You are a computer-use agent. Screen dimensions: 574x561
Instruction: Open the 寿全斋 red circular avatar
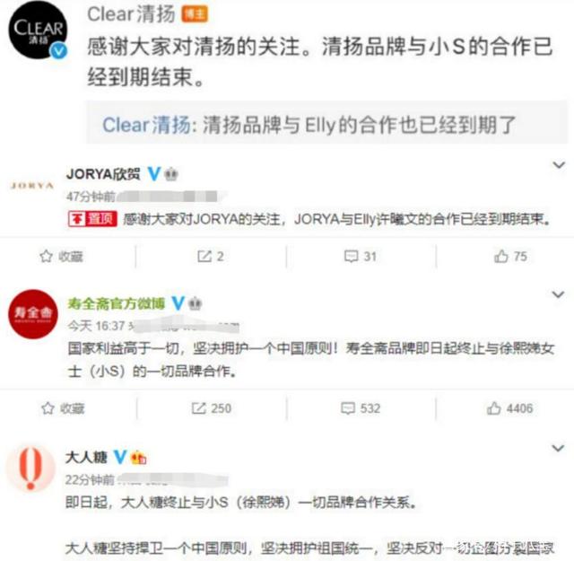pyautogui.click(x=33, y=314)
